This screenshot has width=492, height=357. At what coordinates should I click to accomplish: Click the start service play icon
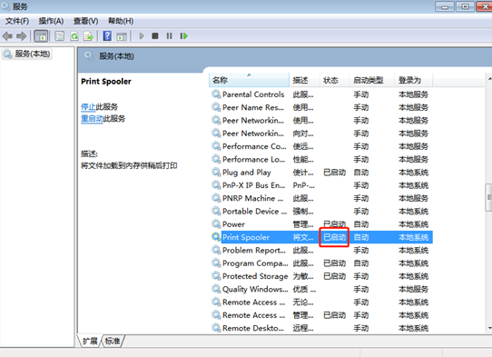click(142, 36)
